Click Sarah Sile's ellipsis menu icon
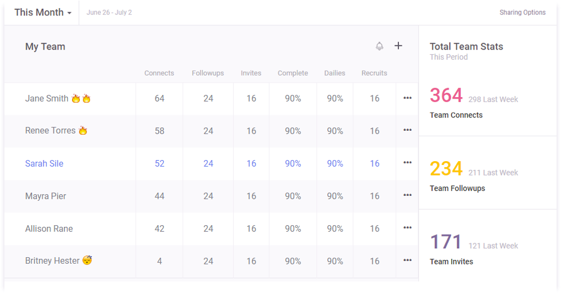Screen dimensions: 561x298 coord(407,163)
